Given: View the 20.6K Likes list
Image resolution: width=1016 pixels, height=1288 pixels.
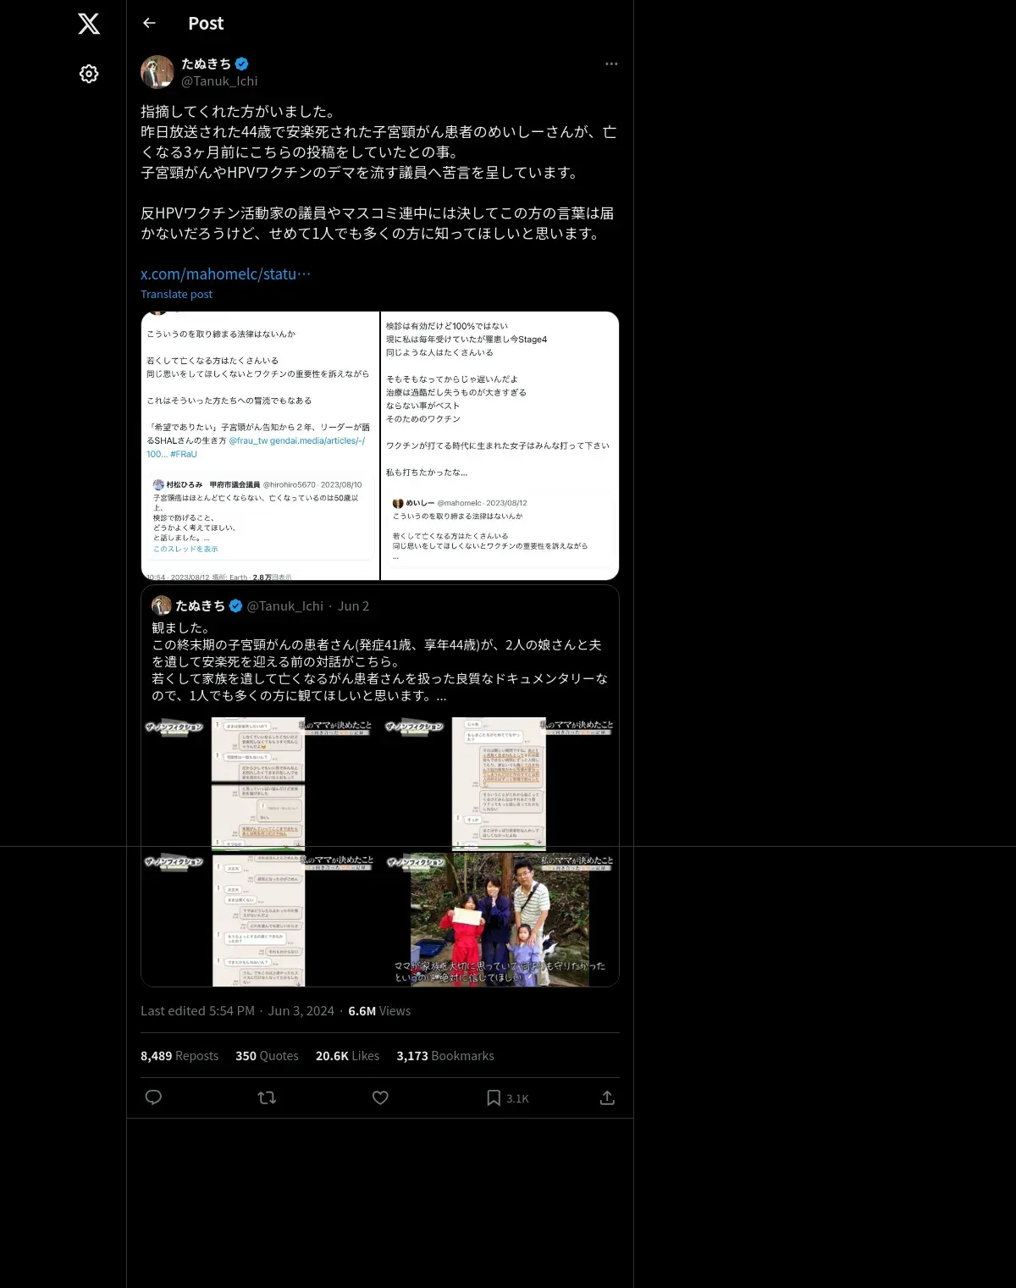Looking at the screenshot, I should click(x=347, y=1056).
